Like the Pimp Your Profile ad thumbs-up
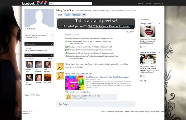186x120 pixels. (x=141, y=76)
